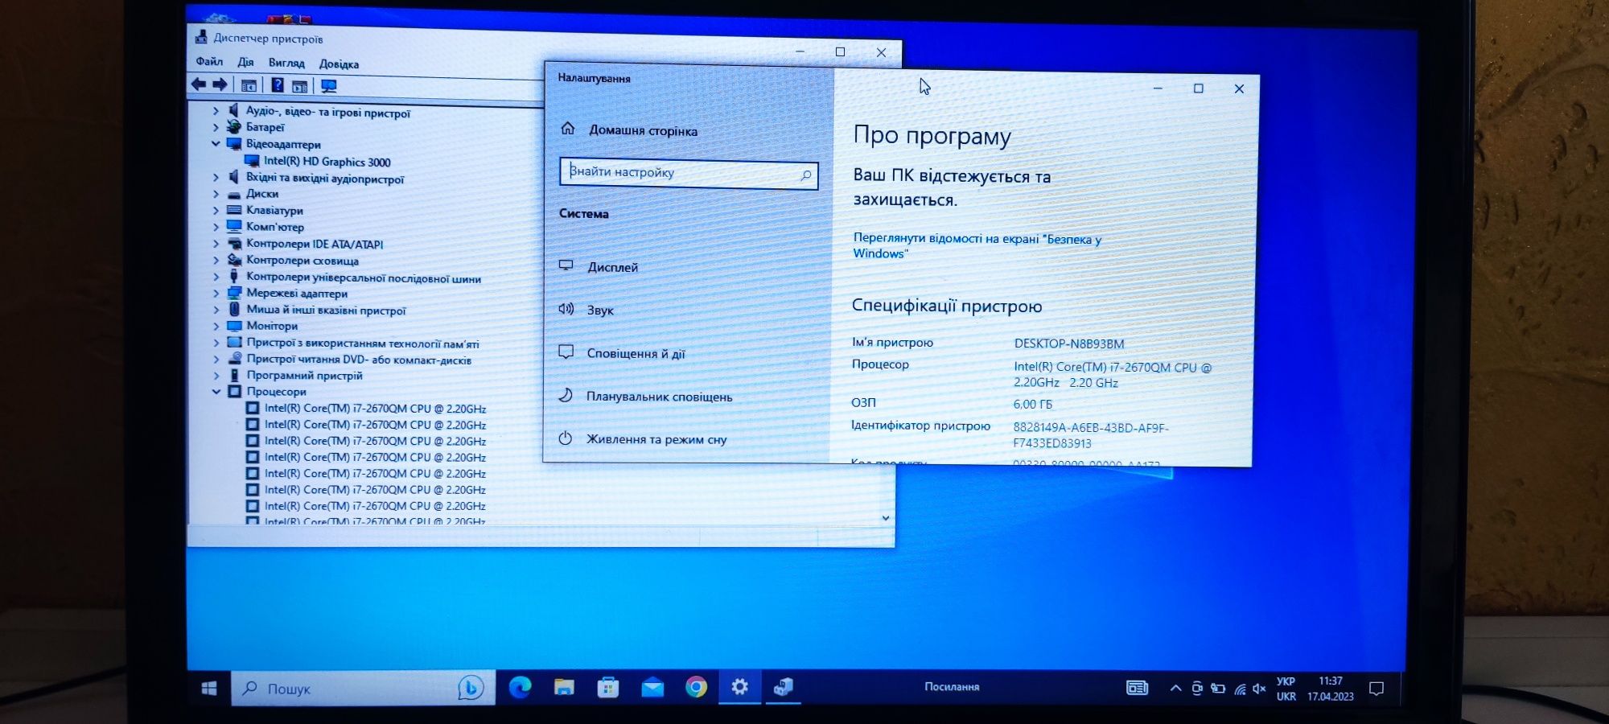Screen dimensions: 1609x724
Task: Expand the Батареї node
Action: 216,127
